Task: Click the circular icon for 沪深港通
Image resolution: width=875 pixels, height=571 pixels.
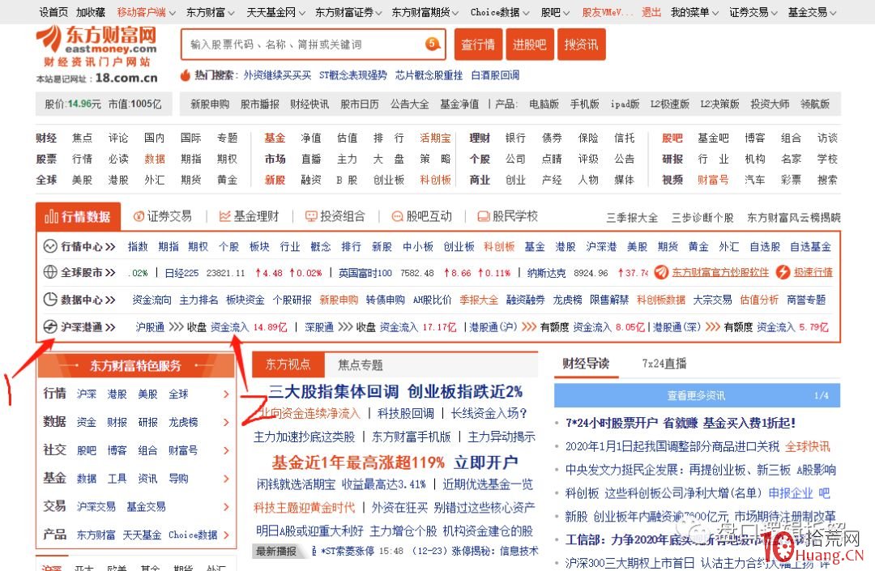Action: [50, 326]
